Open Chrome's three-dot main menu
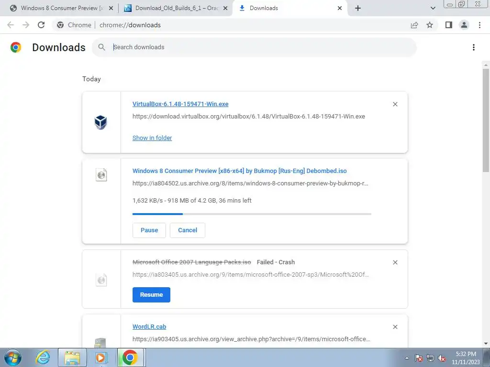 tap(479, 25)
